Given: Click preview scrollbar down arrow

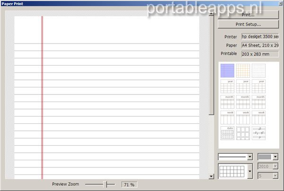Looking at the screenshot, I should click(x=211, y=176).
